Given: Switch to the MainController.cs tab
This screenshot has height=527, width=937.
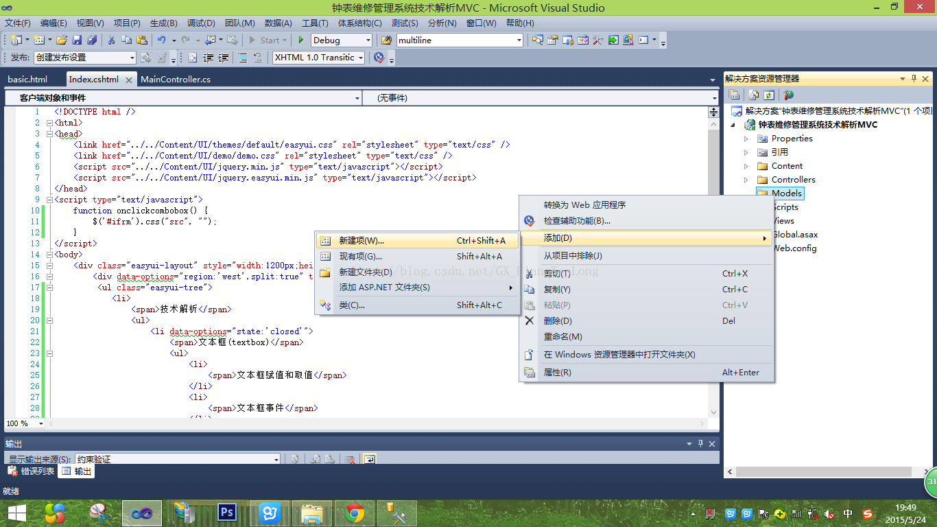Looking at the screenshot, I should pos(176,80).
